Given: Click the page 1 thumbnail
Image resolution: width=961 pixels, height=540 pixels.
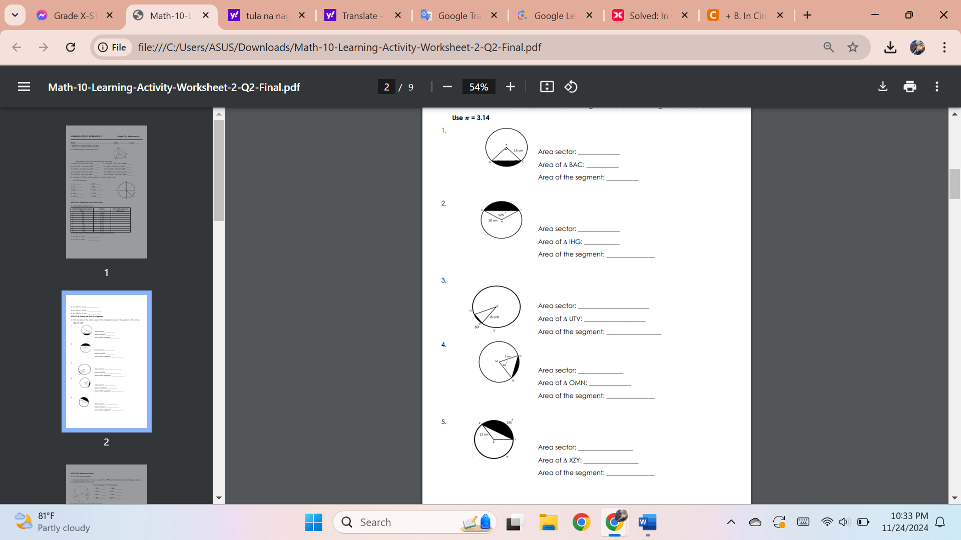Looking at the screenshot, I should click(106, 191).
